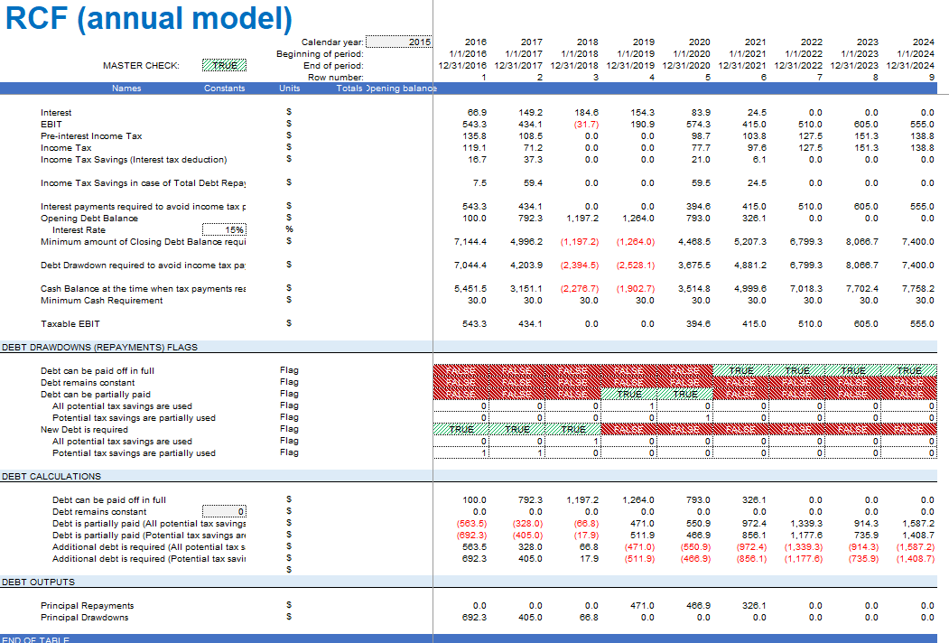Select the 2016 Principal Drawdowns value 692.3
This screenshot has height=643, width=949.
[x=474, y=618]
